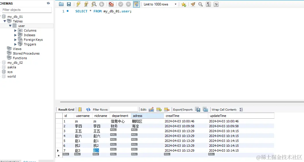Viewport: 304px width, 162px height.
Task: Execute the SQL statement (lightning icon)
Action: click(x=78, y=4)
